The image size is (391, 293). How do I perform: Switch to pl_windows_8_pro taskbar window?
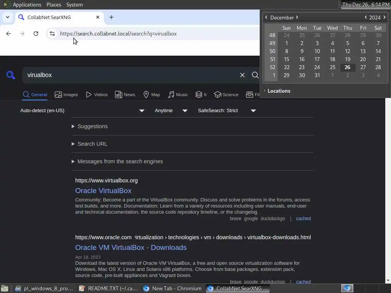(44, 288)
